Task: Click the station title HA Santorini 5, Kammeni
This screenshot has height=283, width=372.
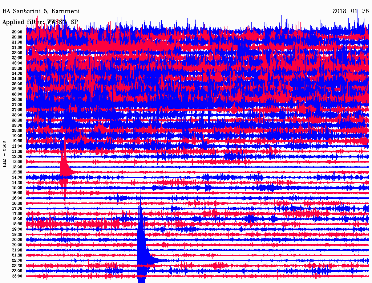Action: point(41,11)
